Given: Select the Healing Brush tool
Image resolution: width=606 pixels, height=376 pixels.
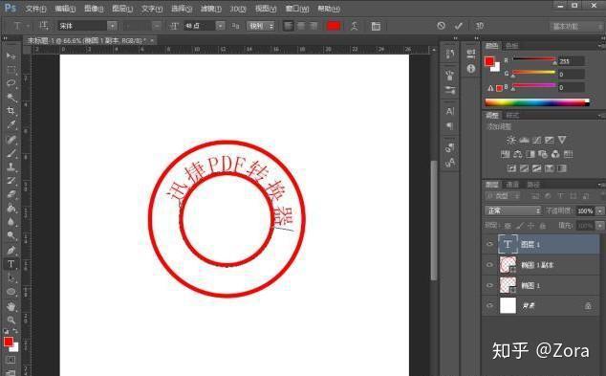Looking at the screenshot, I should click(x=11, y=139).
